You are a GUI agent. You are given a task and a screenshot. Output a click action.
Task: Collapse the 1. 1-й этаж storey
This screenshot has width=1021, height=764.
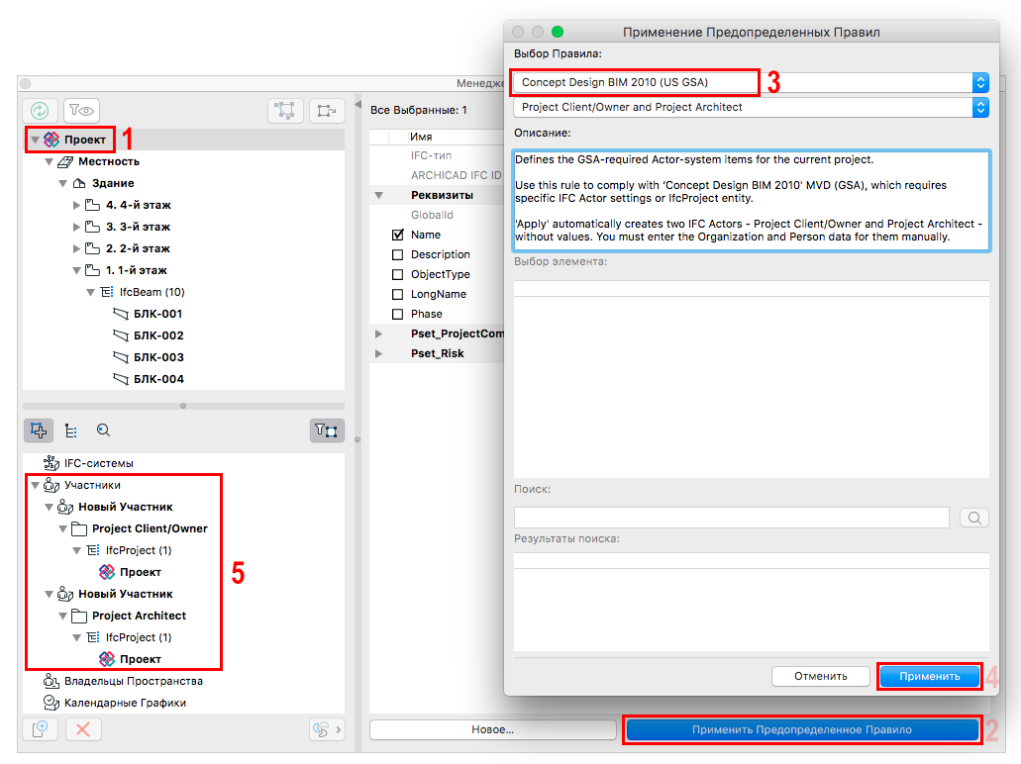(x=77, y=270)
